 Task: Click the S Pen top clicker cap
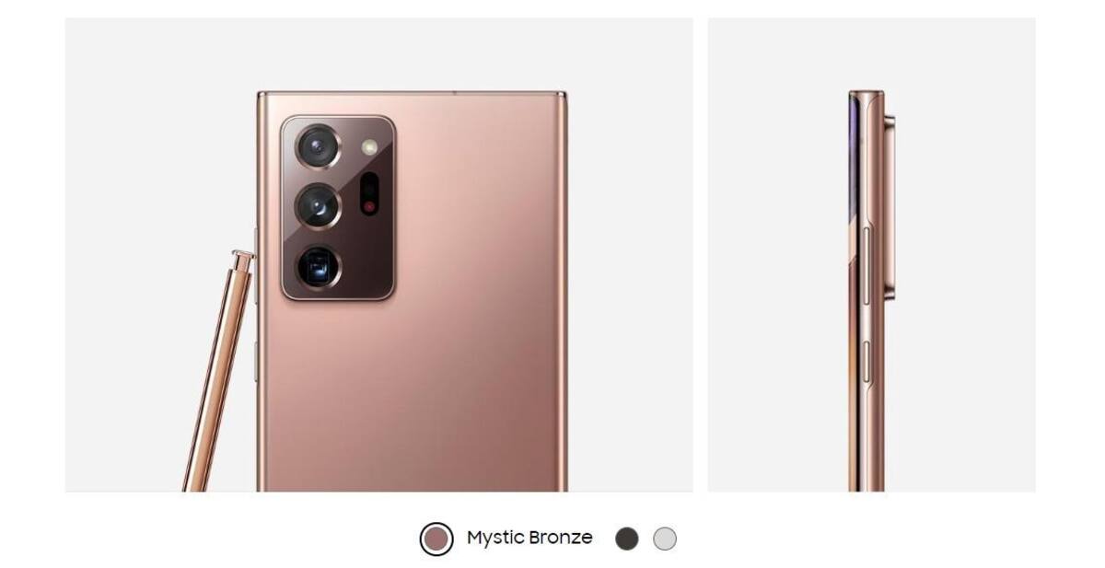tap(243, 261)
